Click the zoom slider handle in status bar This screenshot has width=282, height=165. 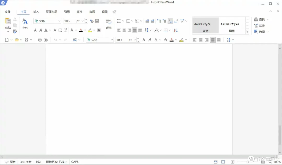[248, 162]
